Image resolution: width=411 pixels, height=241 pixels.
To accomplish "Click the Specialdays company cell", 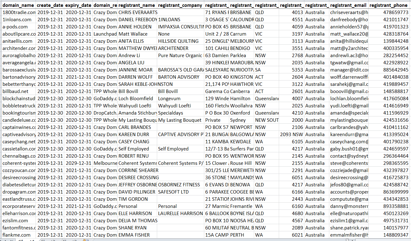I will coord(181,113).
